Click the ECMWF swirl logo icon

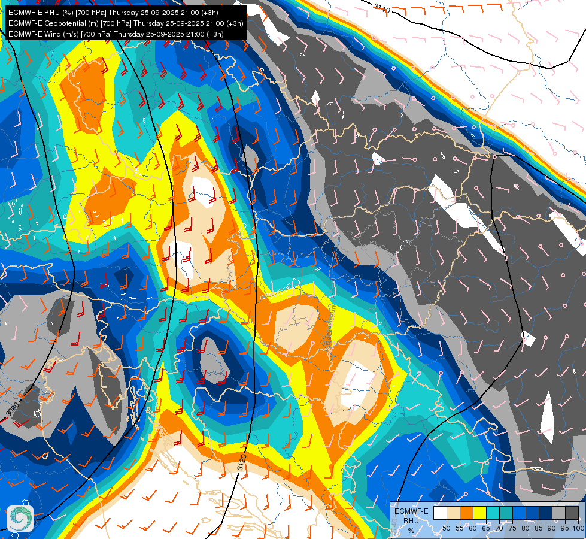coord(20,518)
